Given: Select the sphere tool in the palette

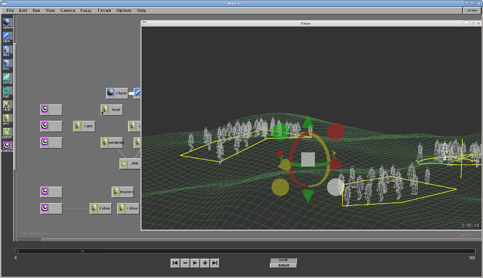Looking at the screenshot, I should point(7,22).
